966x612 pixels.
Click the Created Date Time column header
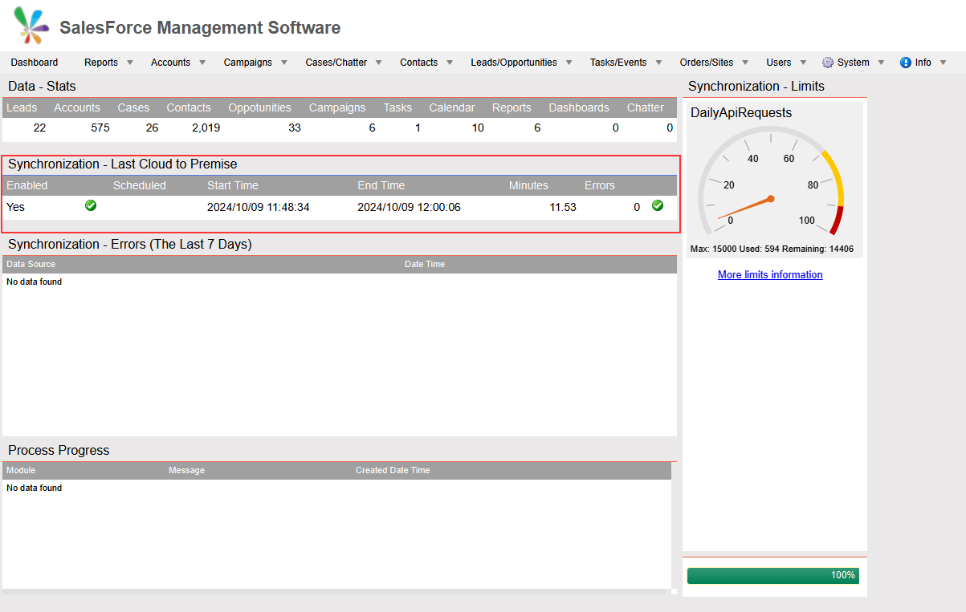pyautogui.click(x=393, y=470)
